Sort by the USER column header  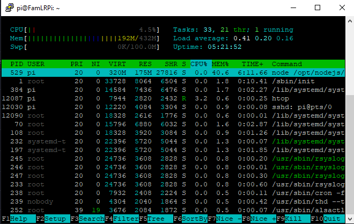(36, 64)
